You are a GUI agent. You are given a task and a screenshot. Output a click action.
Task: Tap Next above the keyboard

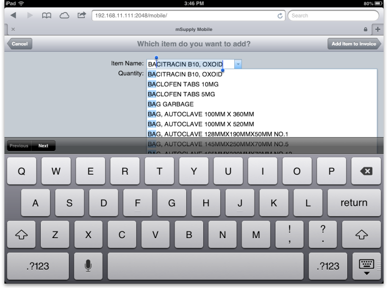pyautogui.click(x=44, y=146)
